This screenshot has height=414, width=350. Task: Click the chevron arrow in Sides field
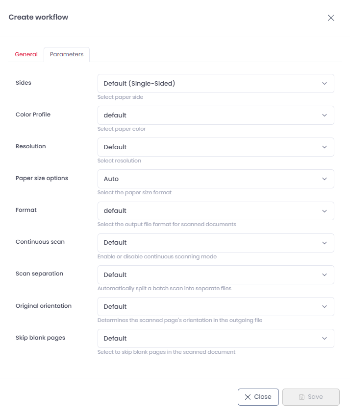[325, 84]
